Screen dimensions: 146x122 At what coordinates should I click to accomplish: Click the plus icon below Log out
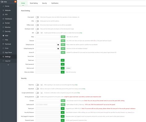(8, 65)
